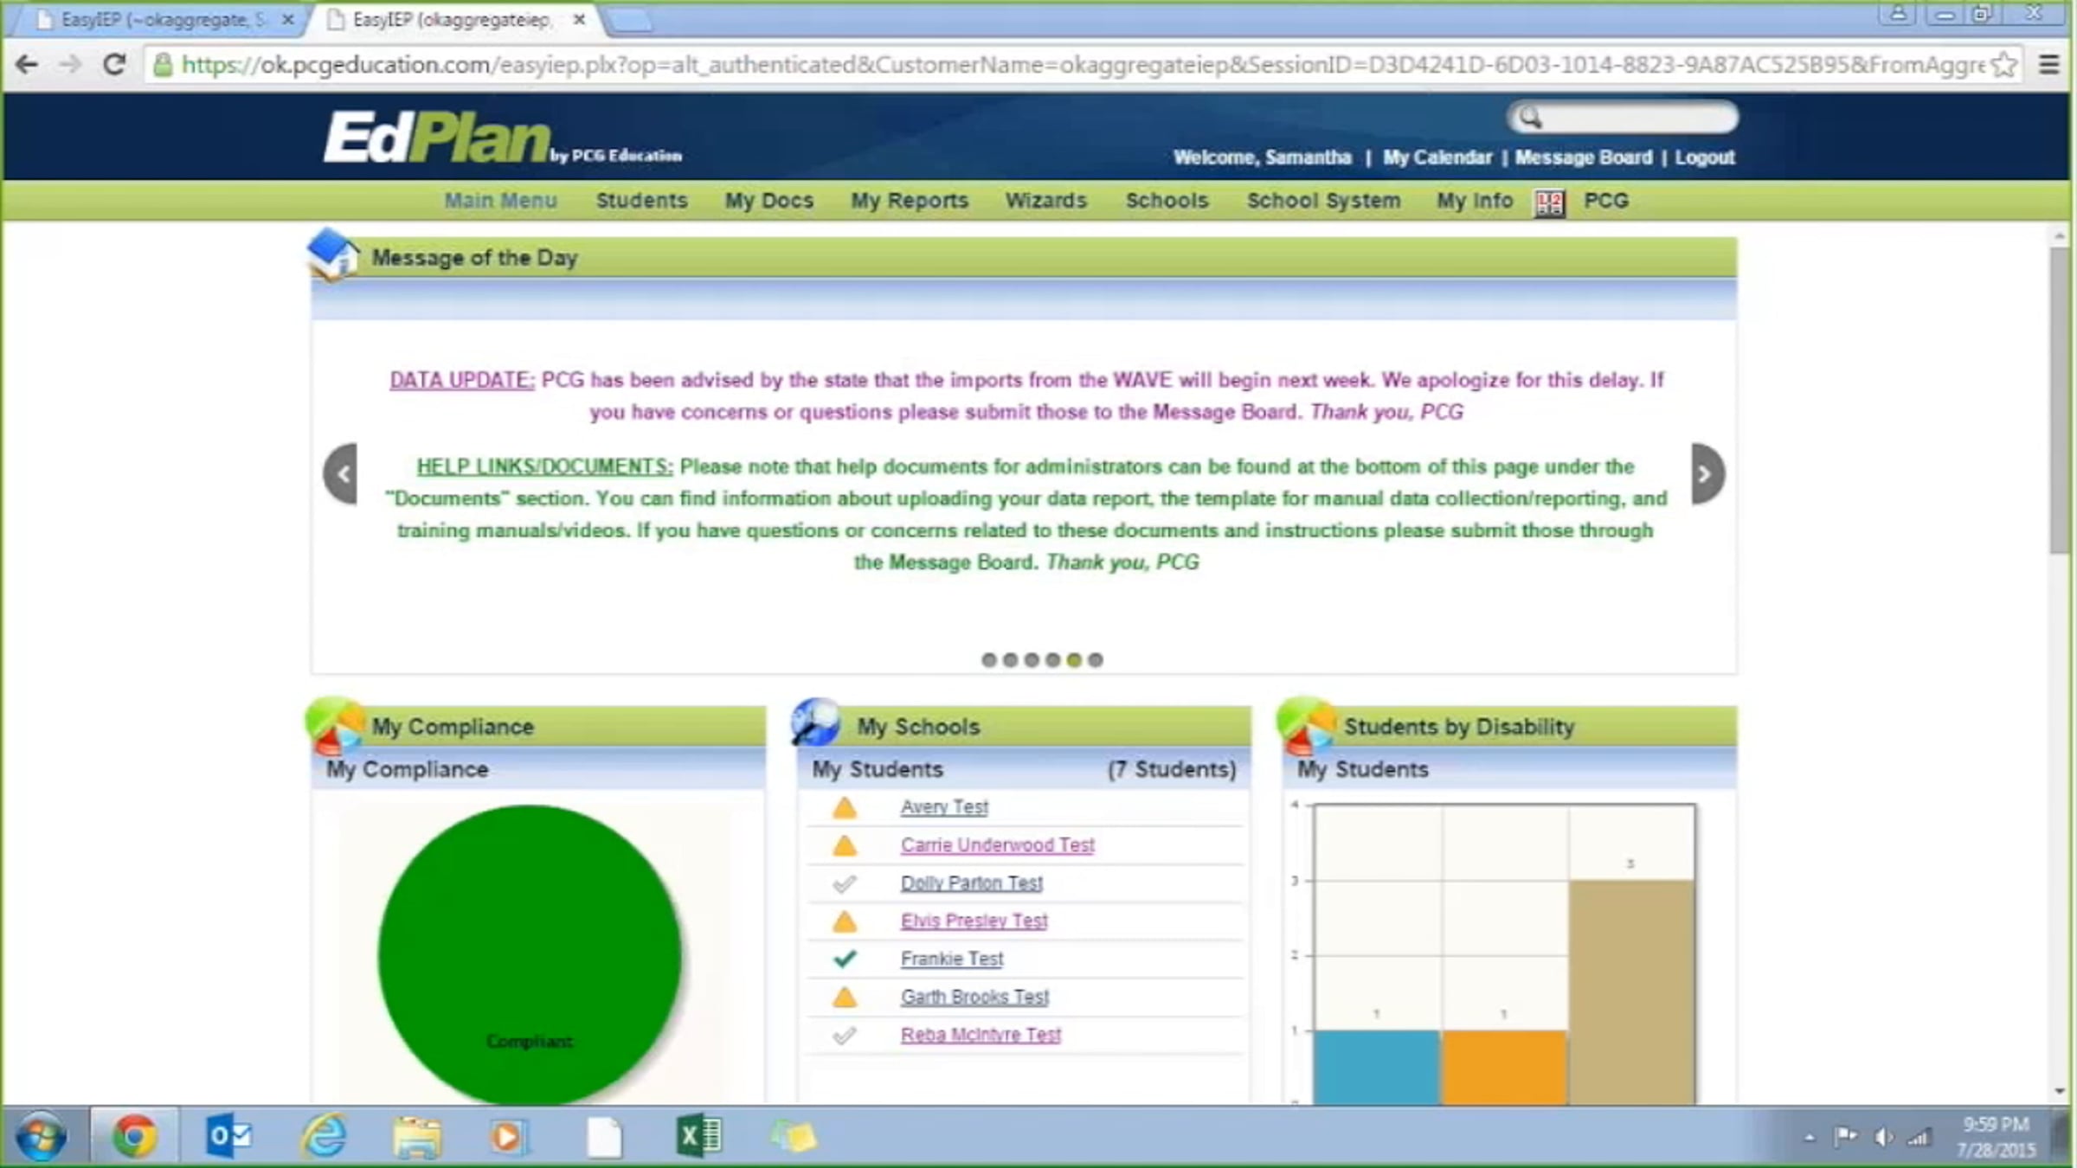Click the tan bar in disability chart
This screenshot has height=1168, width=2077.
point(1631,992)
